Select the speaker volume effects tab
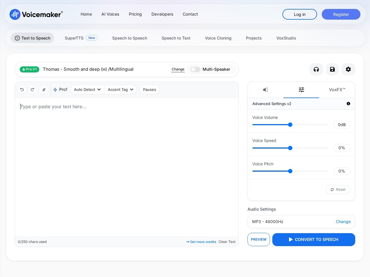370x277 pixels. pyautogui.click(x=266, y=90)
